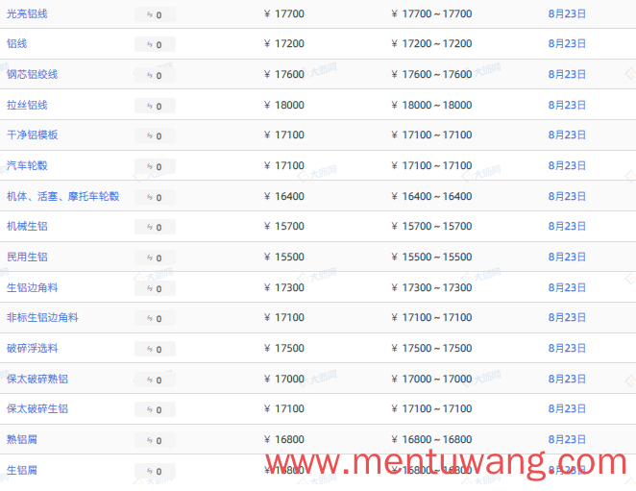Image resolution: width=636 pixels, height=491 pixels.
Task: Click 机体、活塞、摩托车轮毂 link
Action: pos(62,196)
